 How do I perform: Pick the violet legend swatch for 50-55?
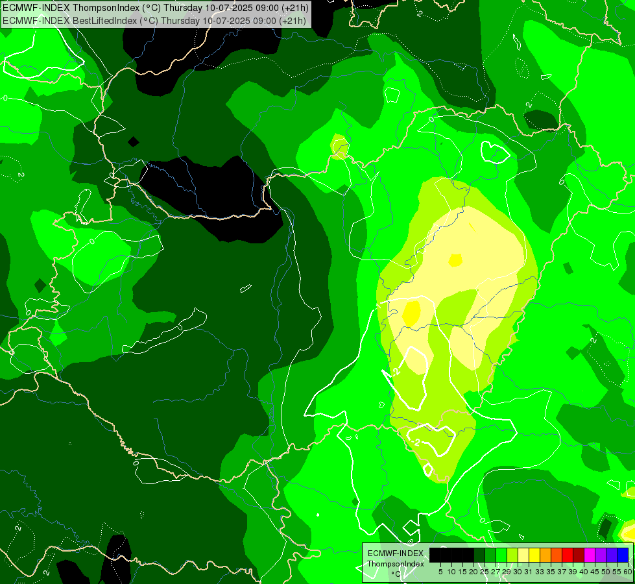pyautogui.click(x=612, y=555)
